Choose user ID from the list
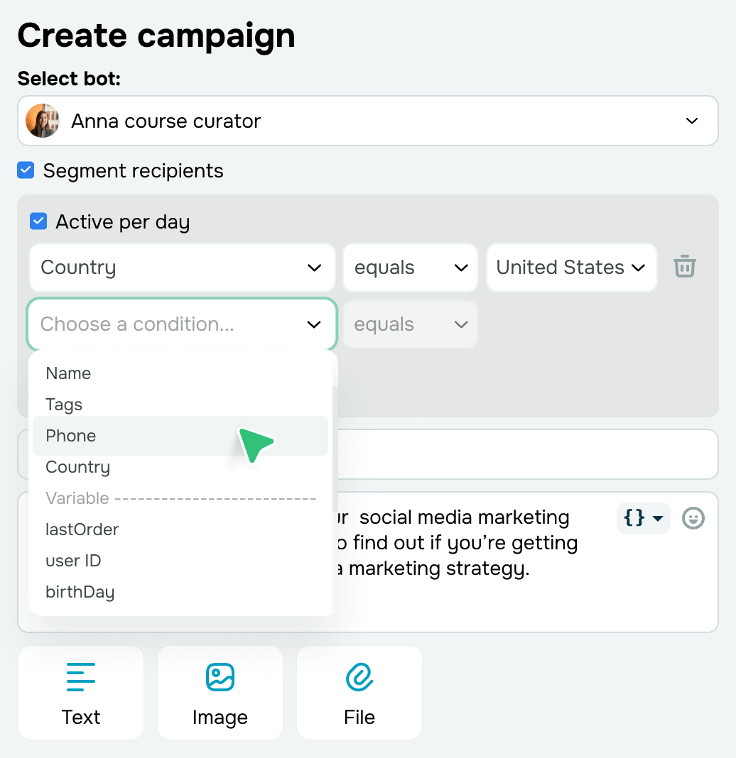Image resolution: width=736 pixels, height=758 pixels. (73, 561)
